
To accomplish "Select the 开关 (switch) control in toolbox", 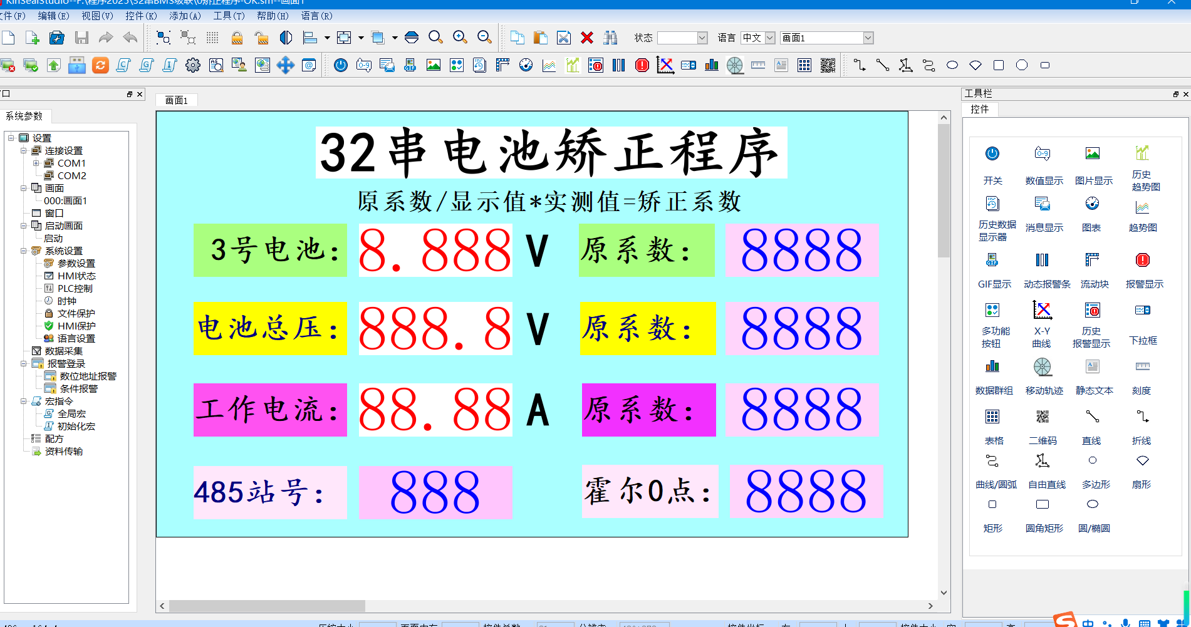I will (x=992, y=155).
